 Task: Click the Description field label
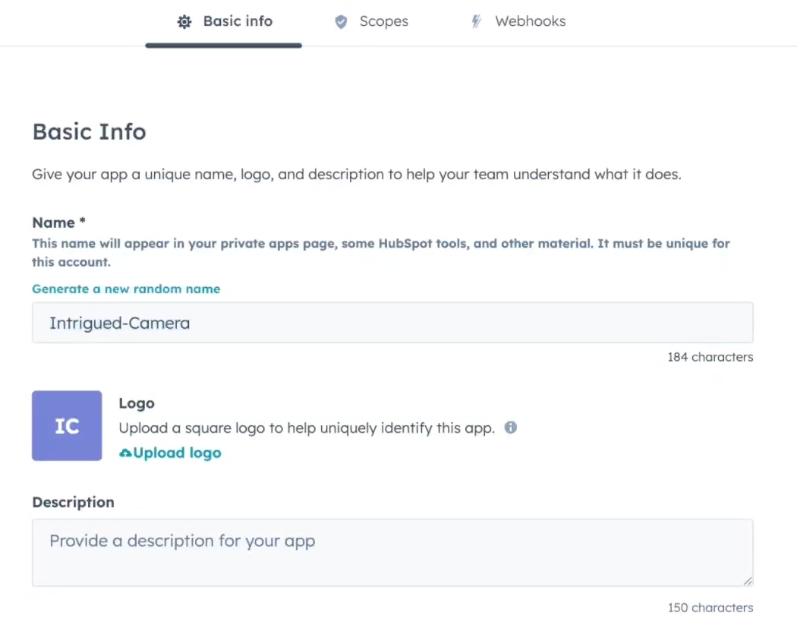pos(73,502)
